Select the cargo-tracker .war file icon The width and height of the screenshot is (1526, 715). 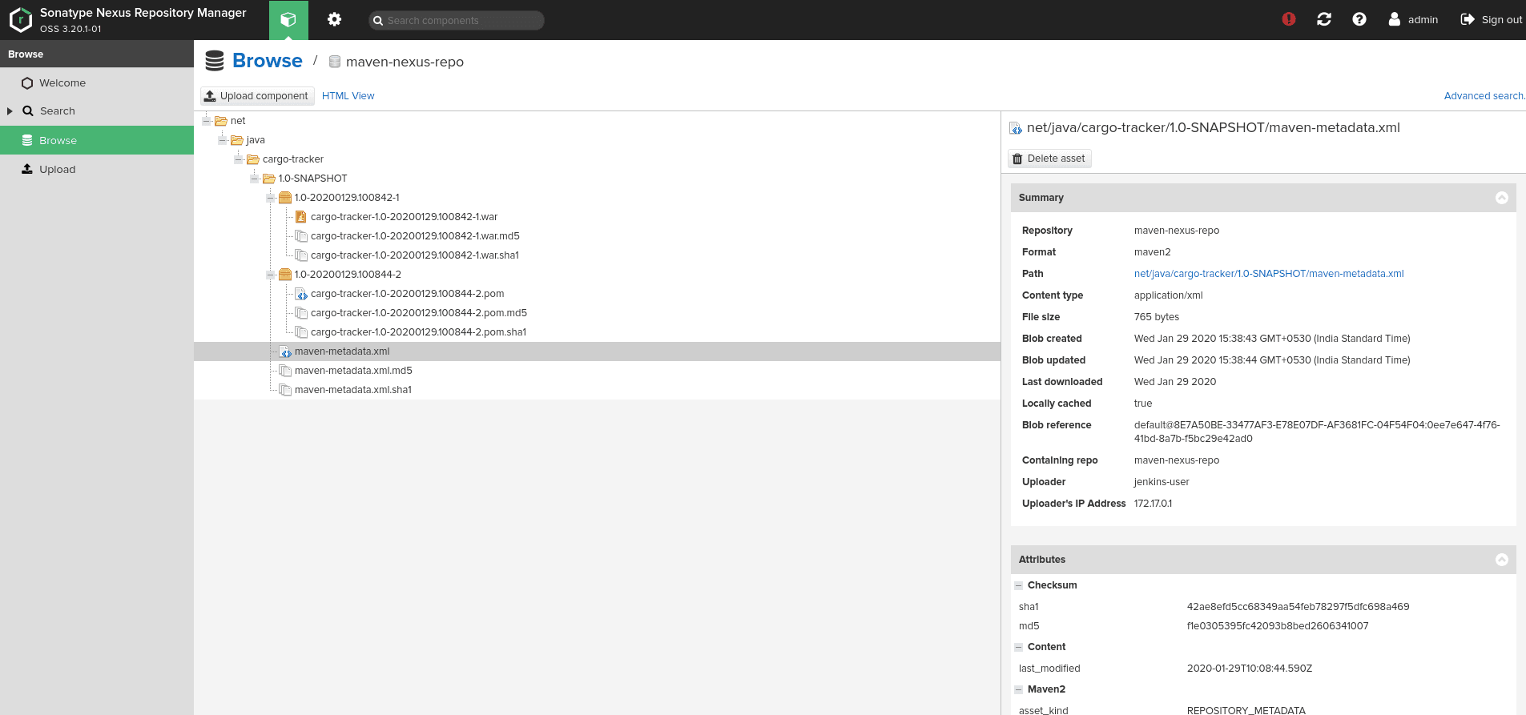[301, 217]
